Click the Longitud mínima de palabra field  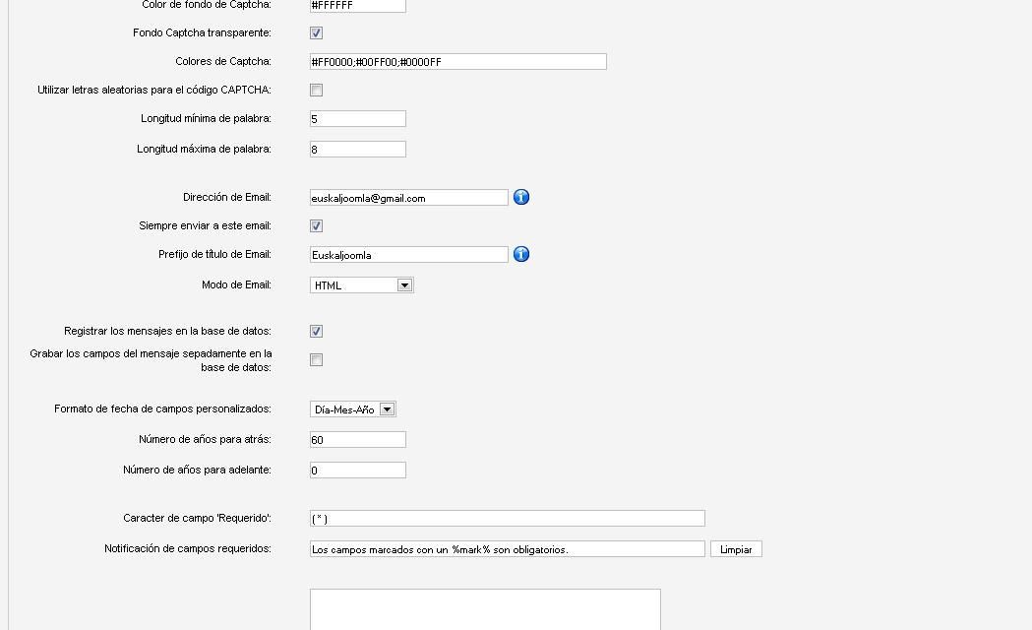[358, 119]
